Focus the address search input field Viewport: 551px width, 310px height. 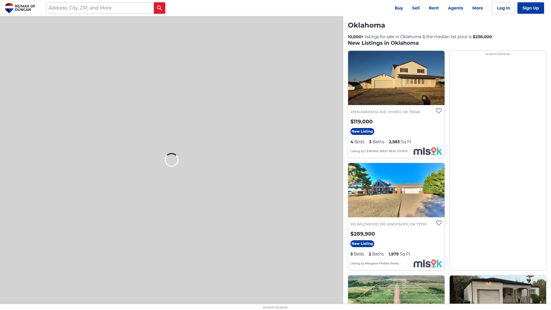pos(100,8)
